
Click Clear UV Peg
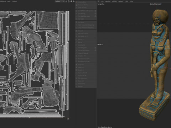point(86,7)
